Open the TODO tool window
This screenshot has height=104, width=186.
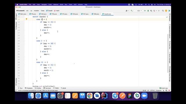tap(56, 88)
